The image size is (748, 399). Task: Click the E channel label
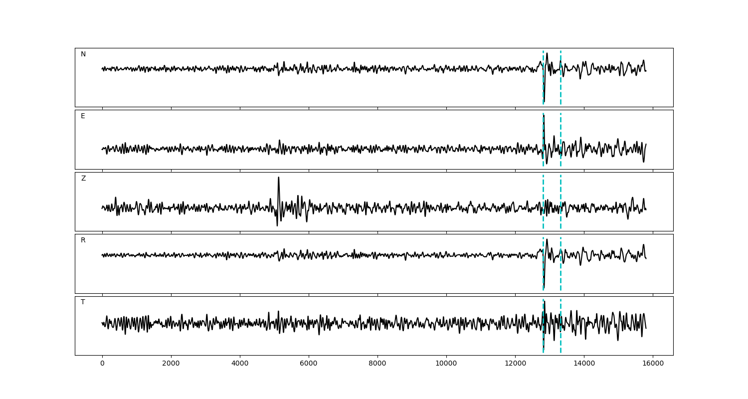pyautogui.click(x=83, y=116)
